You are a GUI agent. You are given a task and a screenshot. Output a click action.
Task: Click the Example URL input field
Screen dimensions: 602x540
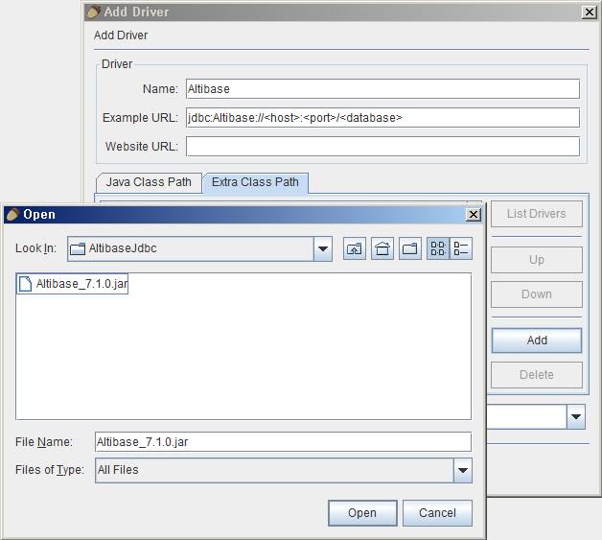pyautogui.click(x=382, y=118)
